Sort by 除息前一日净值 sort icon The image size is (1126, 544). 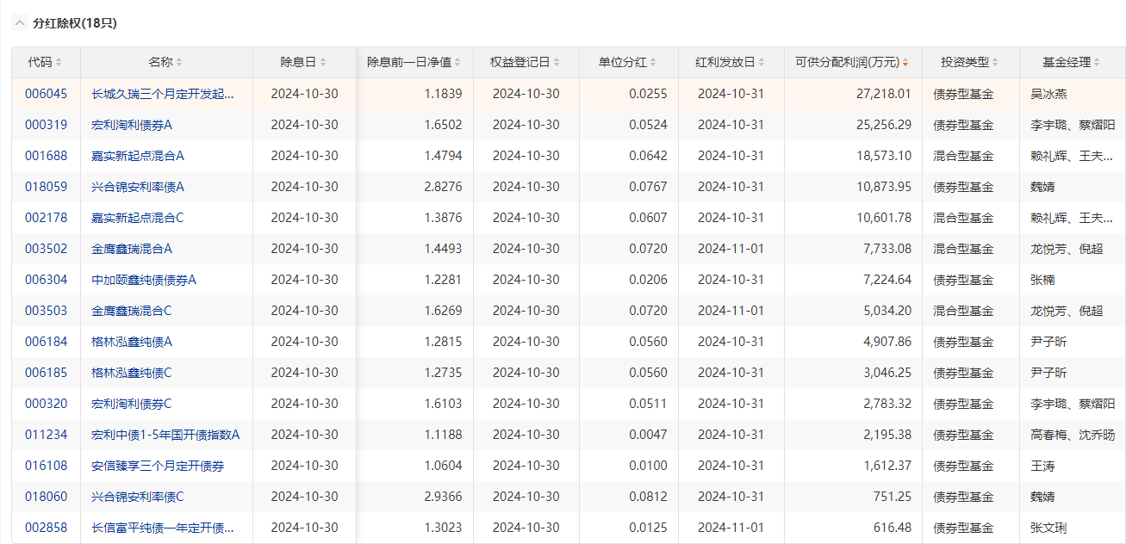(x=457, y=63)
